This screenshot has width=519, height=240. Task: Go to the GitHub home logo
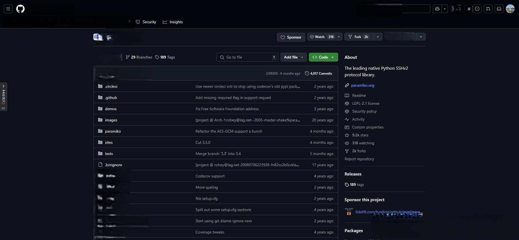click(20, 9)
